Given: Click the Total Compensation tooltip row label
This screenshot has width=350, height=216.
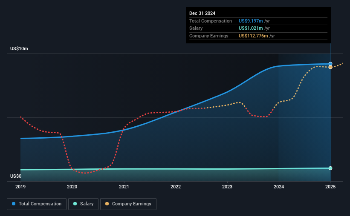Looking at the screenshot, I should pos(211,21).
